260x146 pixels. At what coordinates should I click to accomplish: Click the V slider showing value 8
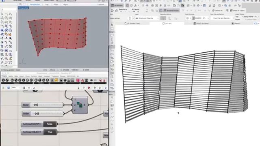[x=43, y=114]
